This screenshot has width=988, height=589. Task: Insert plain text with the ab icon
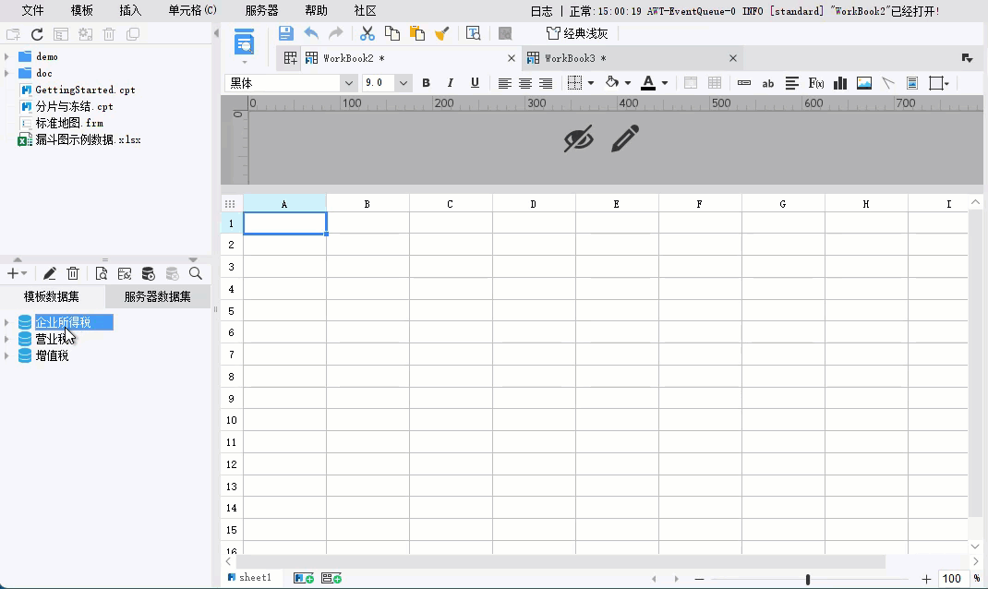click(767, 83)
